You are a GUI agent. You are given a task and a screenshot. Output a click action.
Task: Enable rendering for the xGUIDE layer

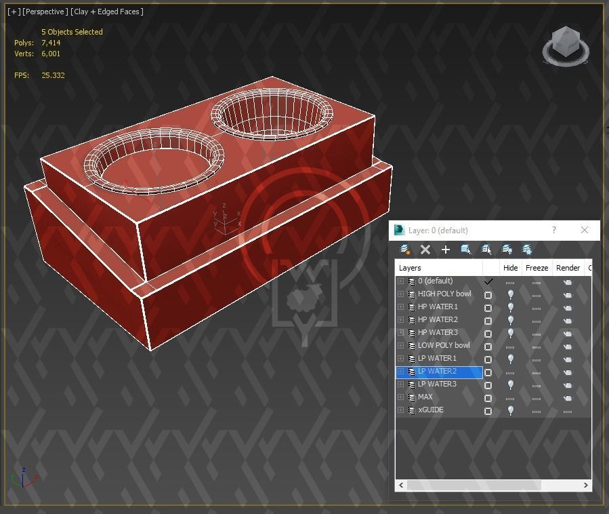point(568,412)
